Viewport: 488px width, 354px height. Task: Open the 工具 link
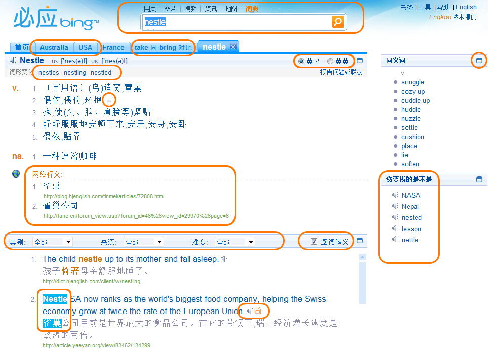click(x=425, y=7)
